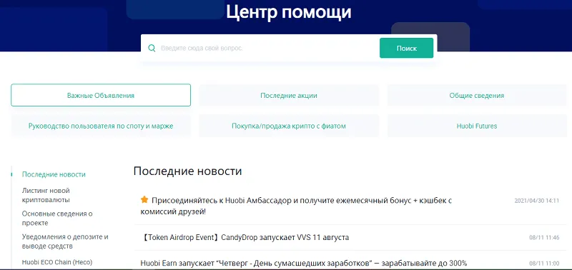The image size is (572, 270).
Task: Click the Последние новости section heading
Action: tap(187, 171)
